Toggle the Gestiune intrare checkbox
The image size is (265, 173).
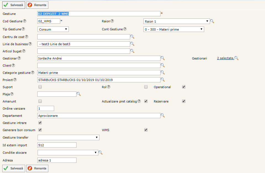point(40,123)
